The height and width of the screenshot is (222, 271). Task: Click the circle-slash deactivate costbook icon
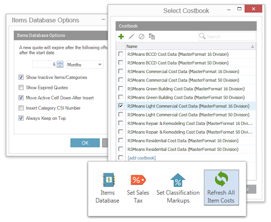click(141, 37)
